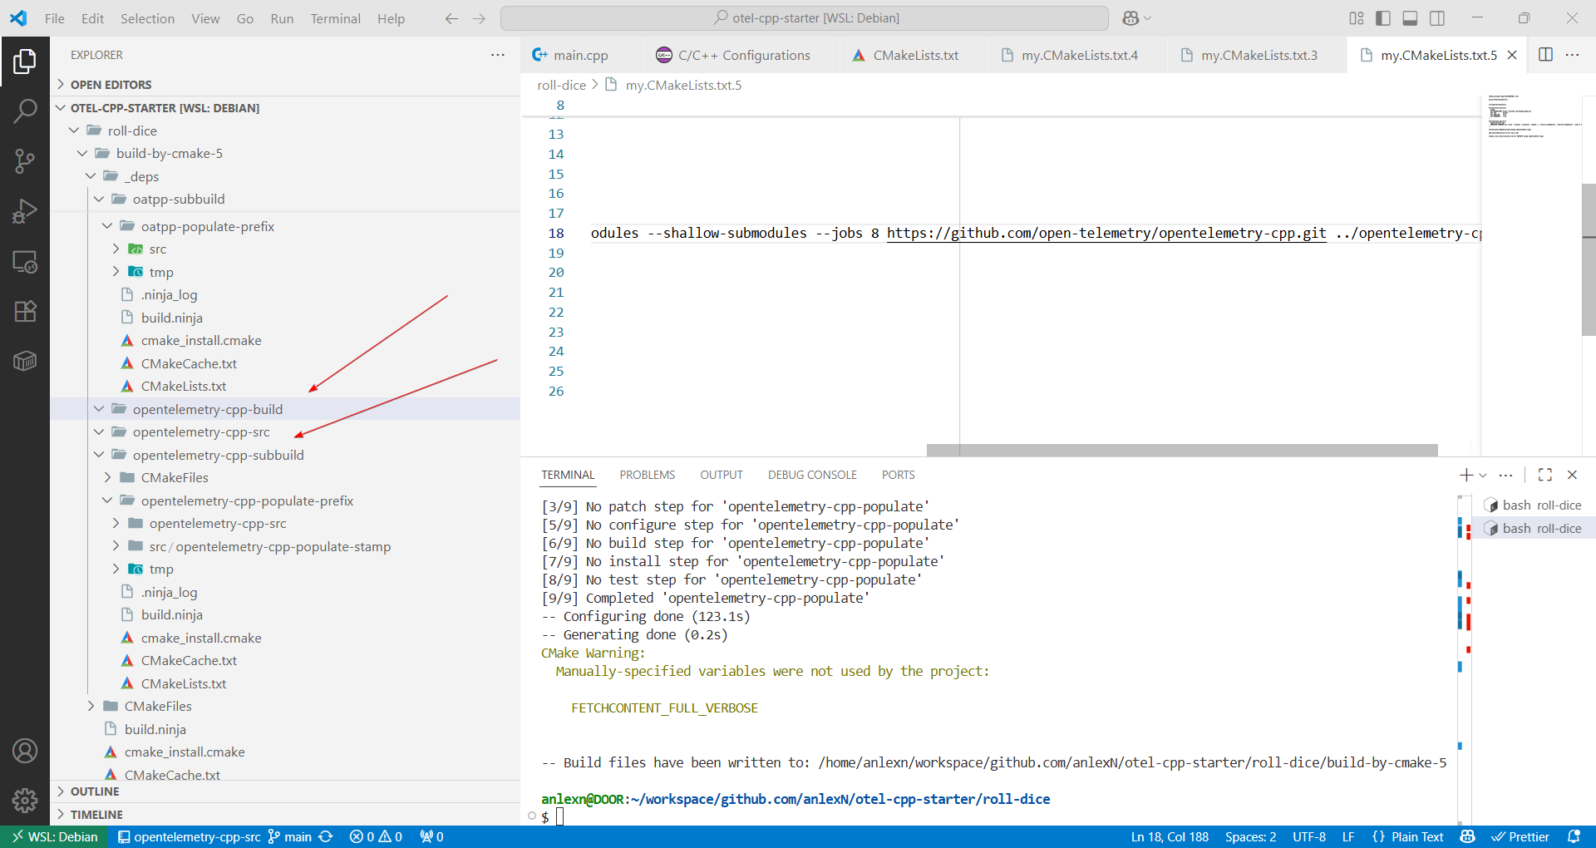Screen dimensions: 1596x848
Task: Toggle primary side bar visibility
Action: click(x=1383, y=18)
